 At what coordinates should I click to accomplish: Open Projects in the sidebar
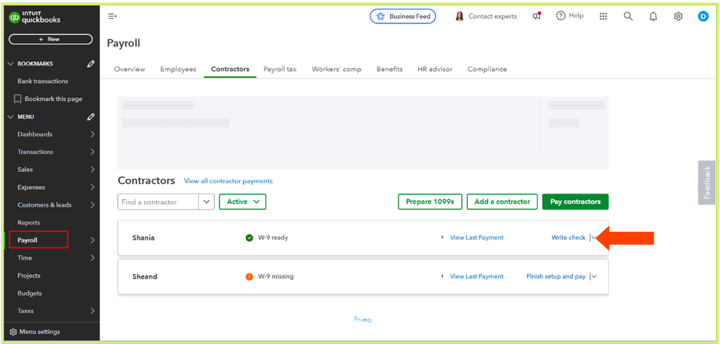[29, 276]
